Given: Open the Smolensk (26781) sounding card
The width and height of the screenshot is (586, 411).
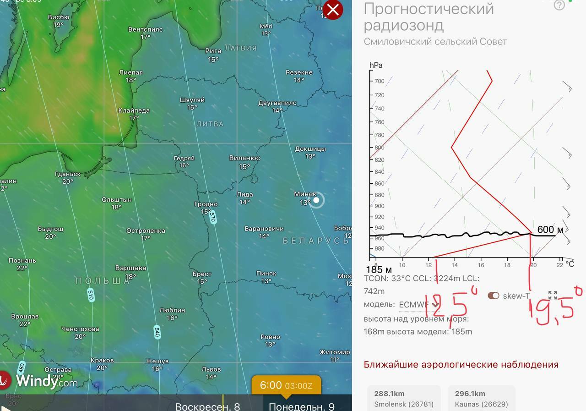Looking at the screenshot, I should pyautogui.click(x=404, y=398).
